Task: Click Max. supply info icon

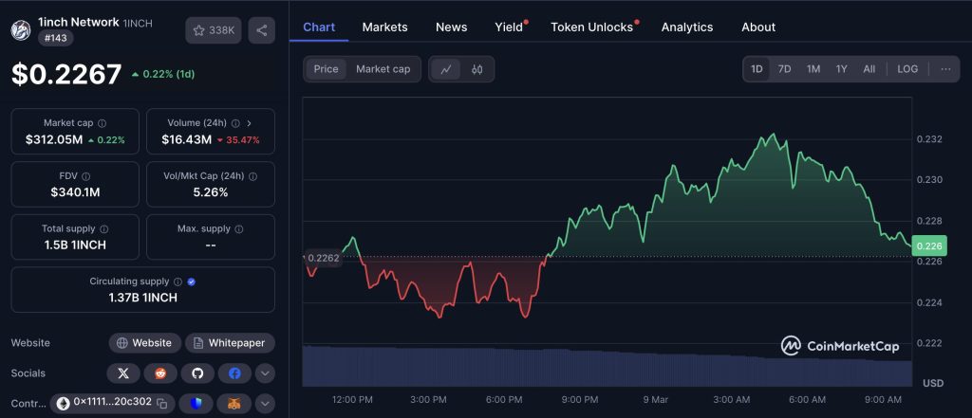Action: point(238,229)
